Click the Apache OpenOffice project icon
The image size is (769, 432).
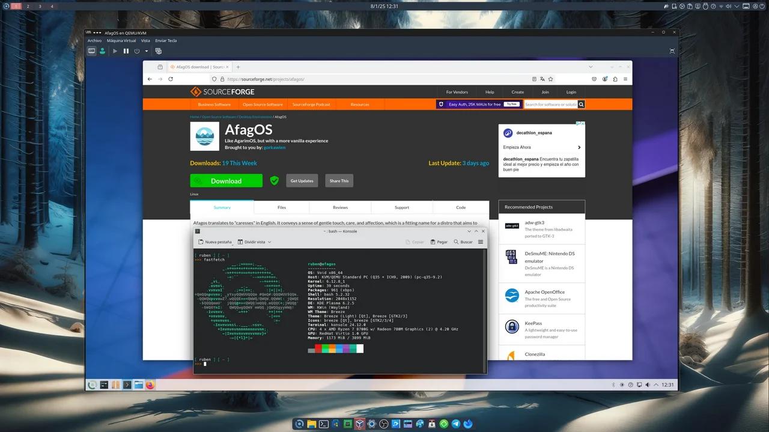click(x=512, y=296)
